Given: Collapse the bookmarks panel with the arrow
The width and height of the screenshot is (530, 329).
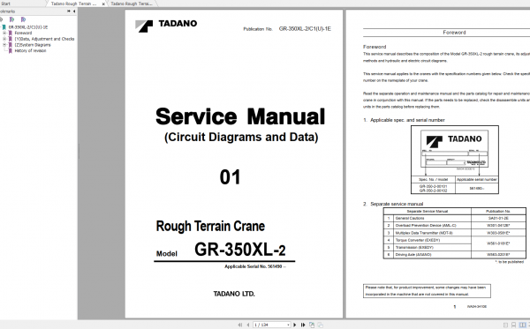Looking at the screenshot, I should pyautogui.click(x=74, y=11).
